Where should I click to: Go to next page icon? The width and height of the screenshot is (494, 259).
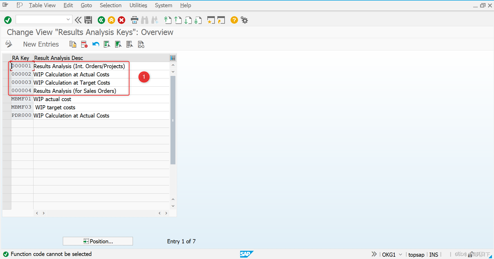pyautogui.click(x=188, y=20)
